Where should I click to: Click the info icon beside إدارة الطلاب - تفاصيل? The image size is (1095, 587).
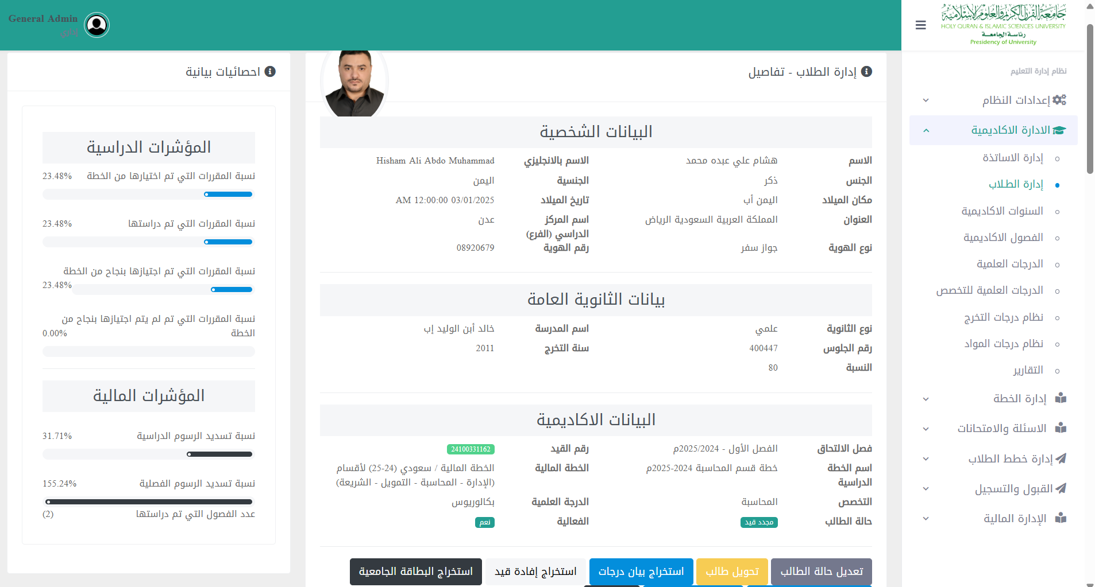[867, 71]
